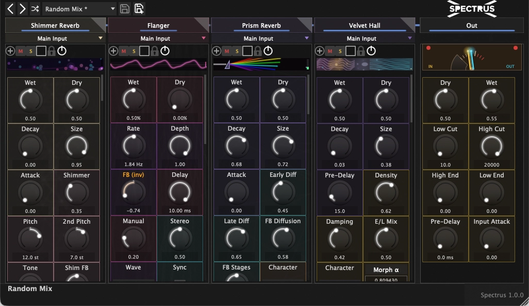Screen dimensions: 529x306
Task: Click the save preset icon
Action: coord(124,9)
